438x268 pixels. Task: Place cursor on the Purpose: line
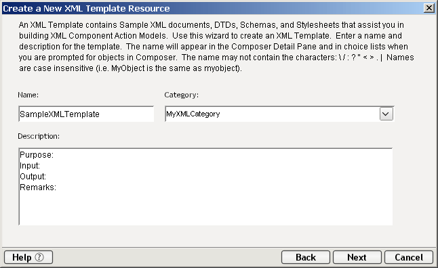pos(37,155)
